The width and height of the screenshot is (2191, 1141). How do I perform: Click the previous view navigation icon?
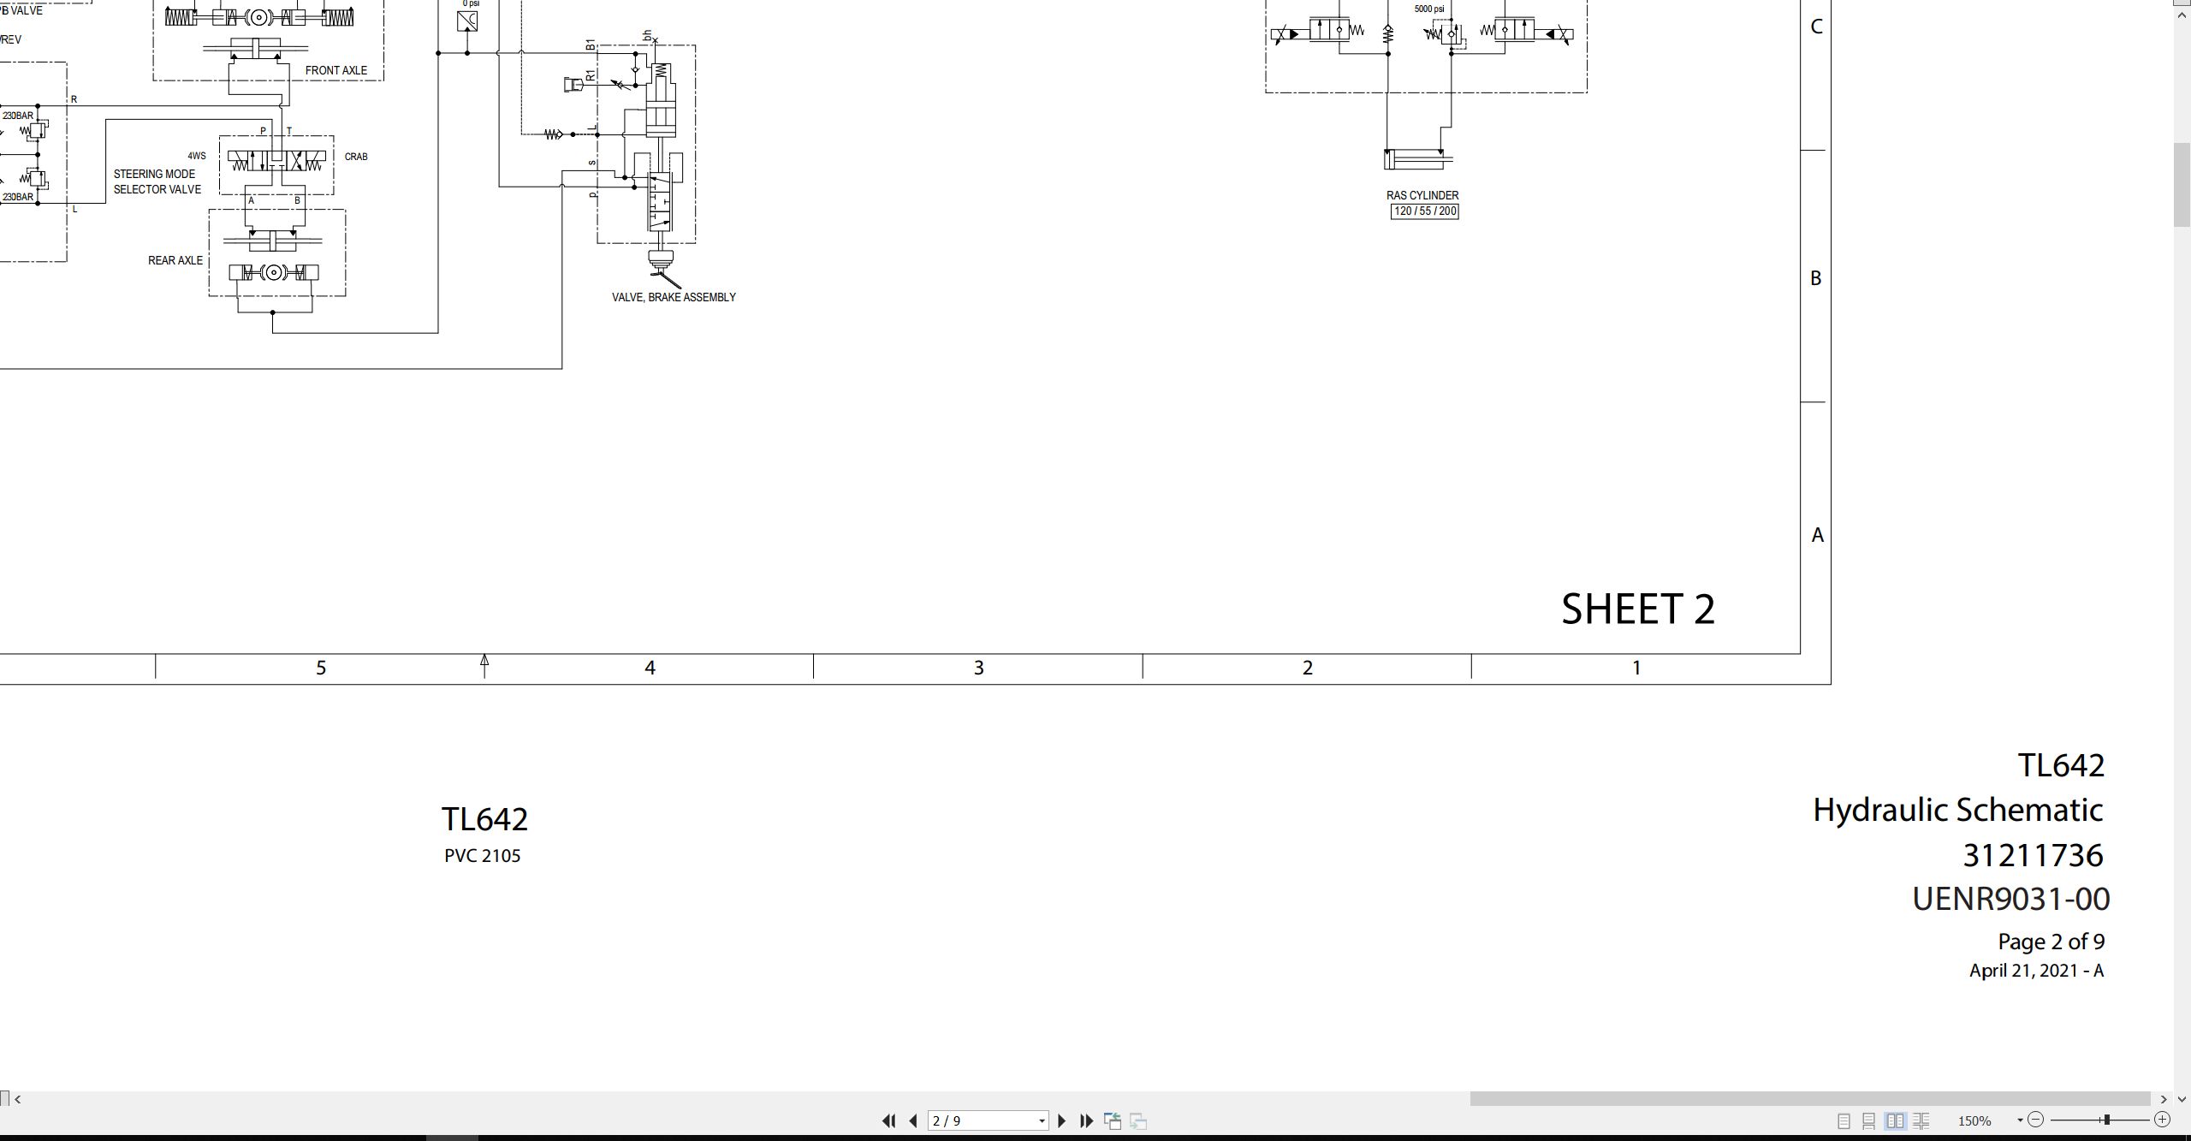[x=1113, y=1120]
